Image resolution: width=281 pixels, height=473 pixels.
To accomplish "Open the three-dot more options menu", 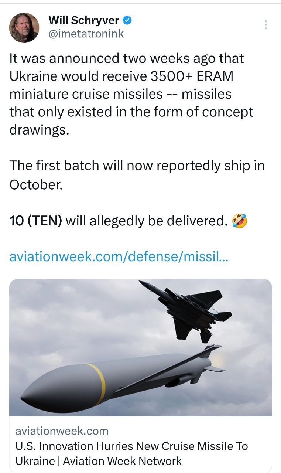I will tap(265, 25).
